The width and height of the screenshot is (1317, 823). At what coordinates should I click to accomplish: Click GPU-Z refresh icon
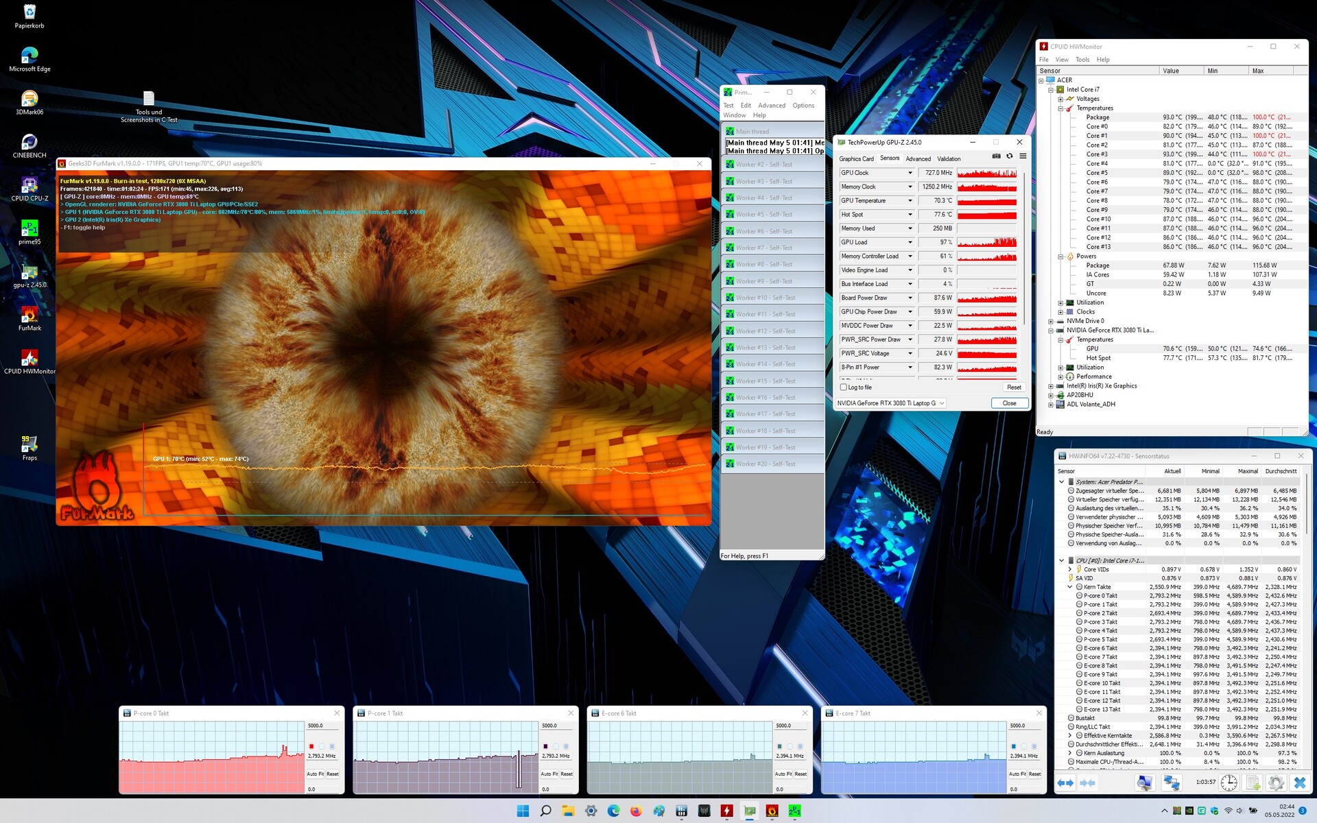1009,156
